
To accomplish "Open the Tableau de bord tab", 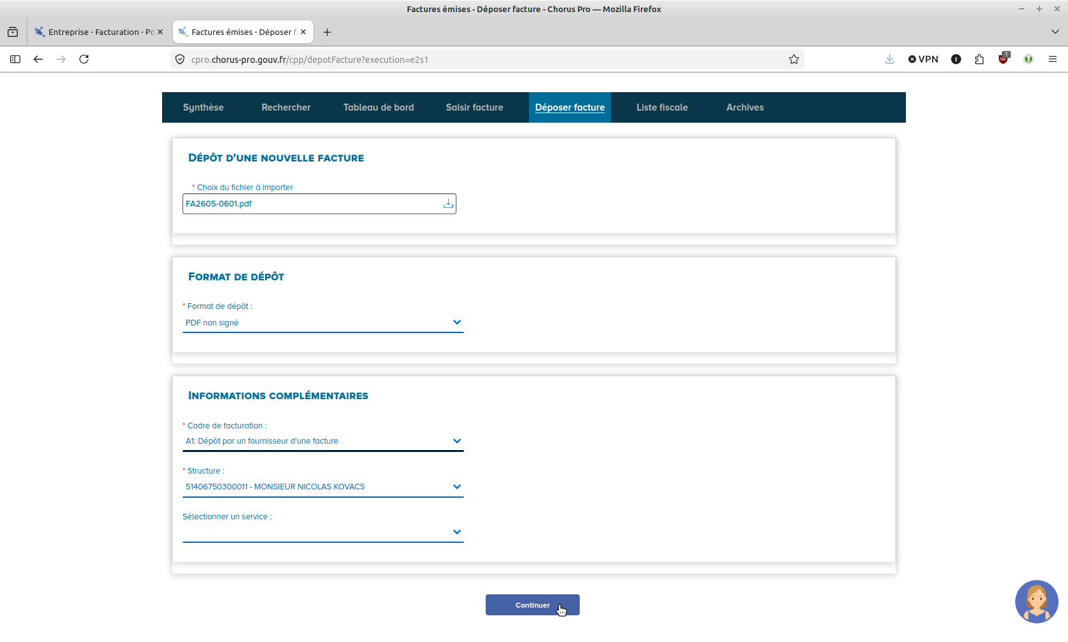I will (379, 107).
